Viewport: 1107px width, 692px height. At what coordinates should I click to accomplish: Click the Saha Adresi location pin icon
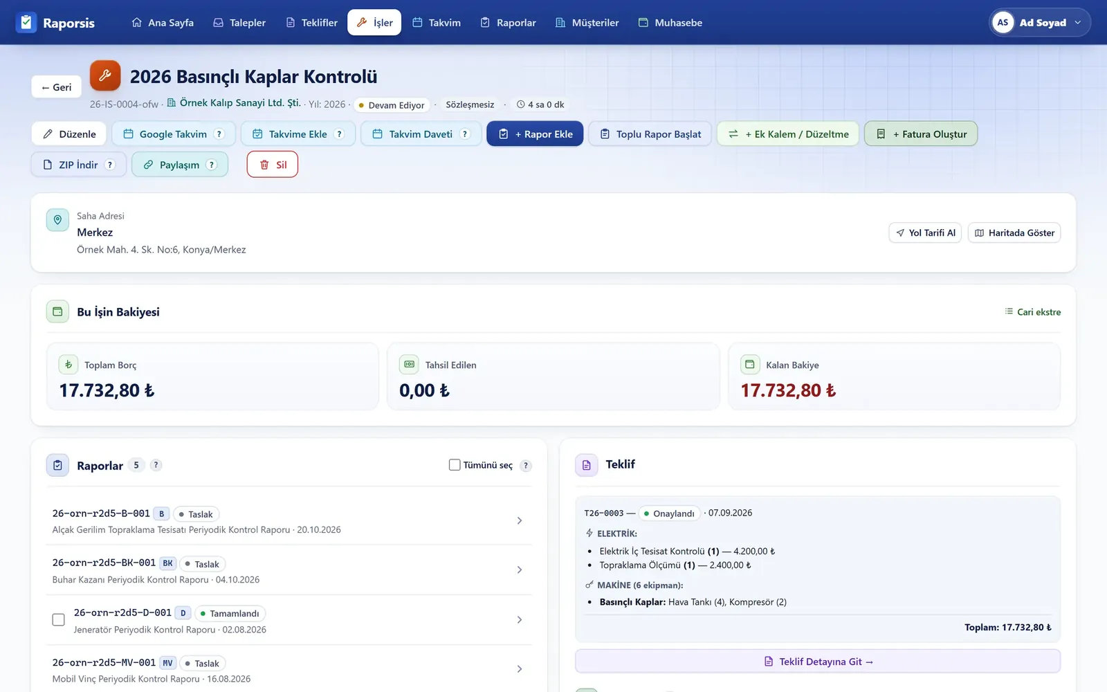point(57,220)
